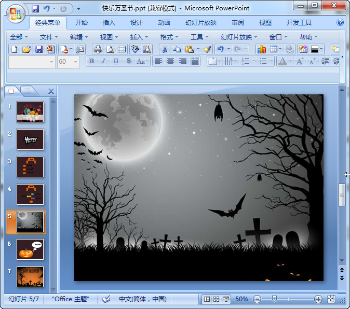Click the Open folder icon in toolbar
Screen dimensions: 350x309
(x=26, y=49)
